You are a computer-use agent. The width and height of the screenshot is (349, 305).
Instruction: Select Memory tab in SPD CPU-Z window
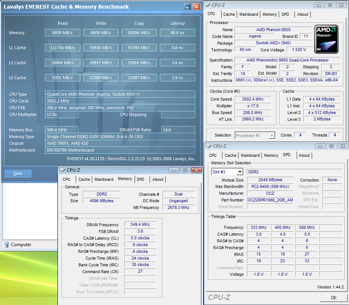pos(271,155)
